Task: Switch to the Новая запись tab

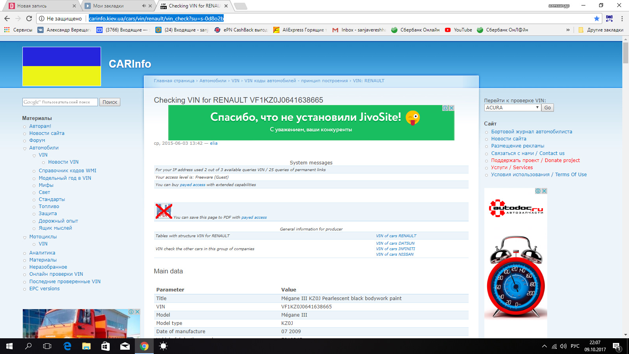Action: tap(39, 6)
